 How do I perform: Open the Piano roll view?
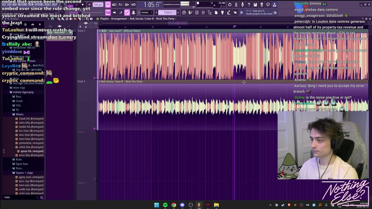(x=190, y=12)
